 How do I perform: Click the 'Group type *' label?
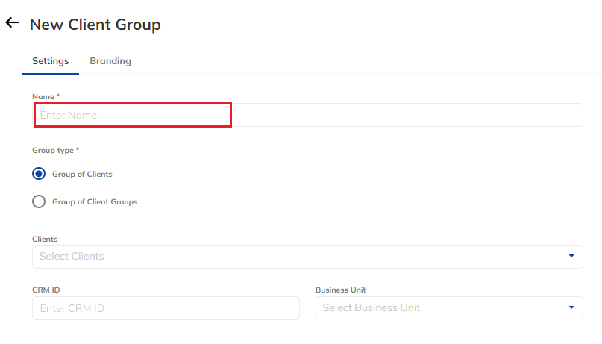(56, 151)
